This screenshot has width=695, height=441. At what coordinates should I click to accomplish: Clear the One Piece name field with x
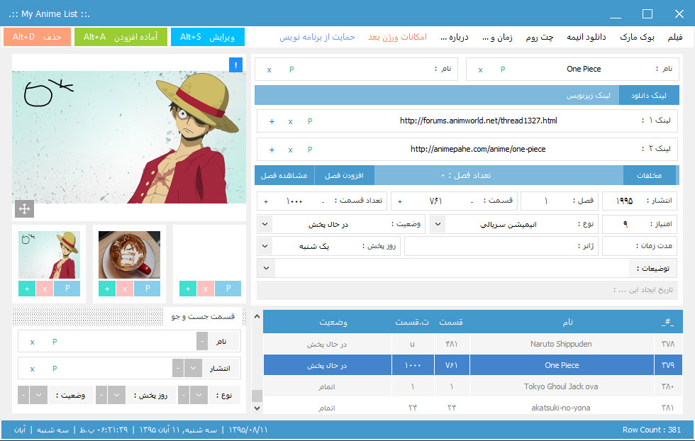tap(480, 69)
